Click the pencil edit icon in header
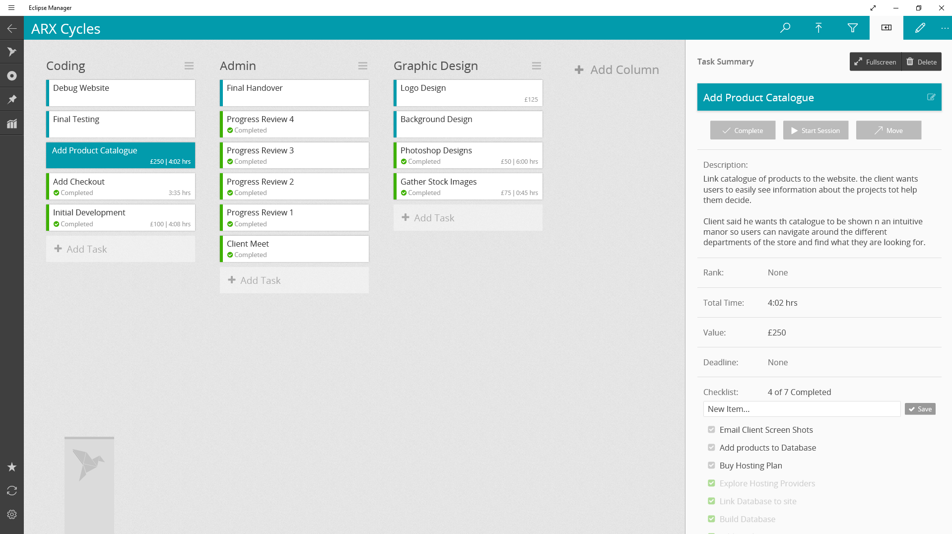 click(x=920, y=28)
